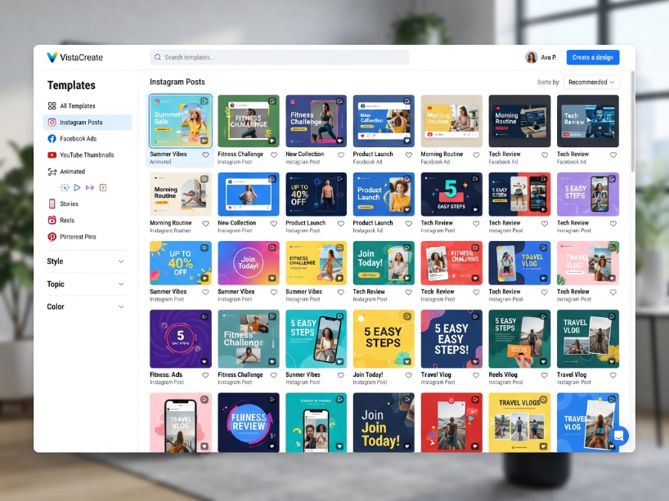Screen dimensions: 669x501
Task: Toggle heart beside Fitness Challenge in the top row
Action: click(x=274, y=154)
